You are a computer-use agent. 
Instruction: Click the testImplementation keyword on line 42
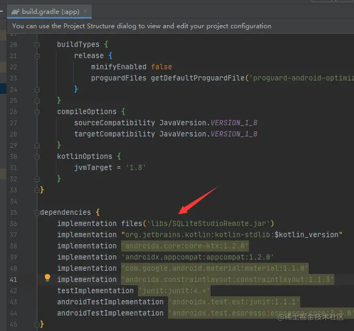pos(95,290)
